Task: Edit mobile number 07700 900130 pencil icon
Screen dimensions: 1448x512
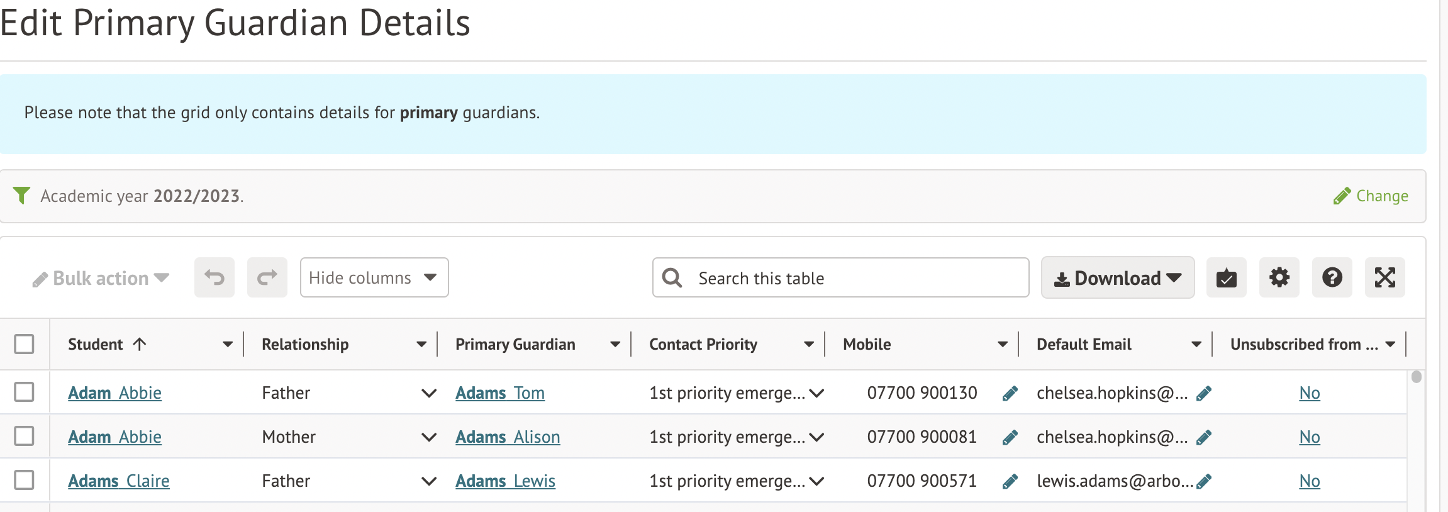Action: pos(1010,394)
